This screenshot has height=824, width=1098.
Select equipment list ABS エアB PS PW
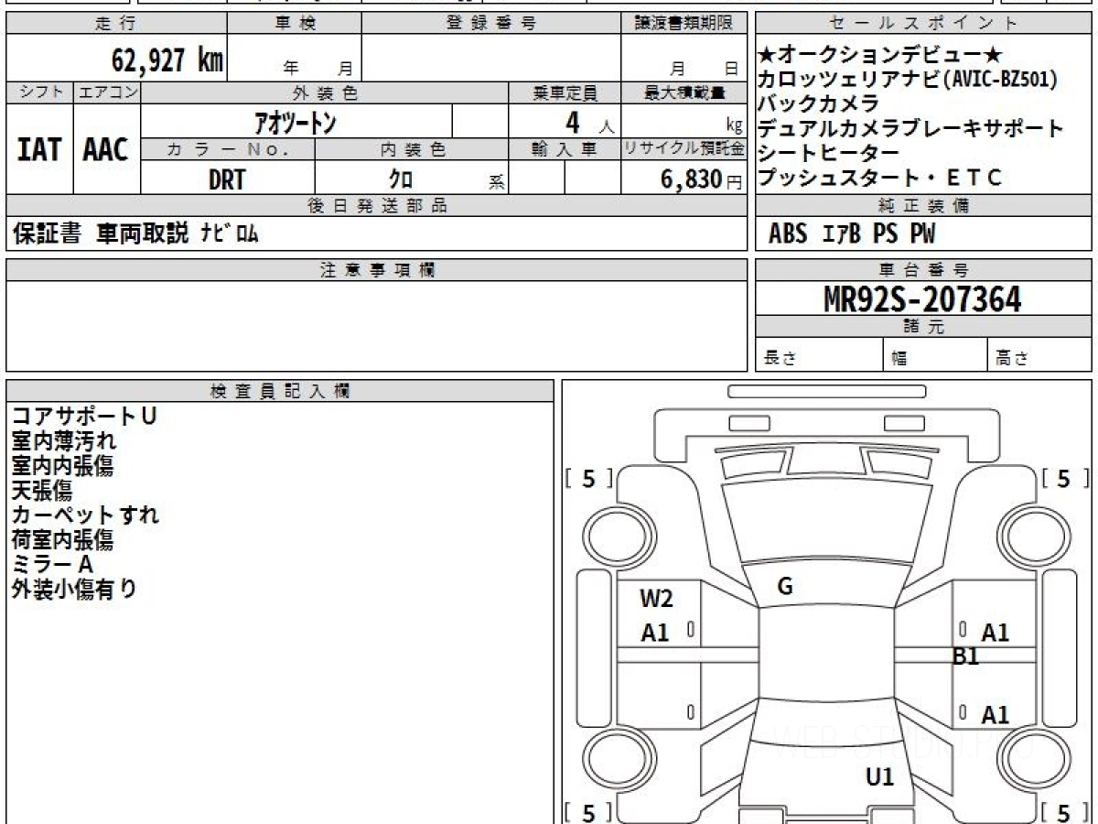click(852, 234)
